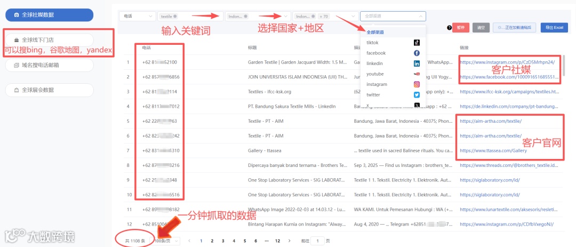This screenshot has height=247, width=576.
Task: Go to next page with right arrow
Action: tap(290, 241)
